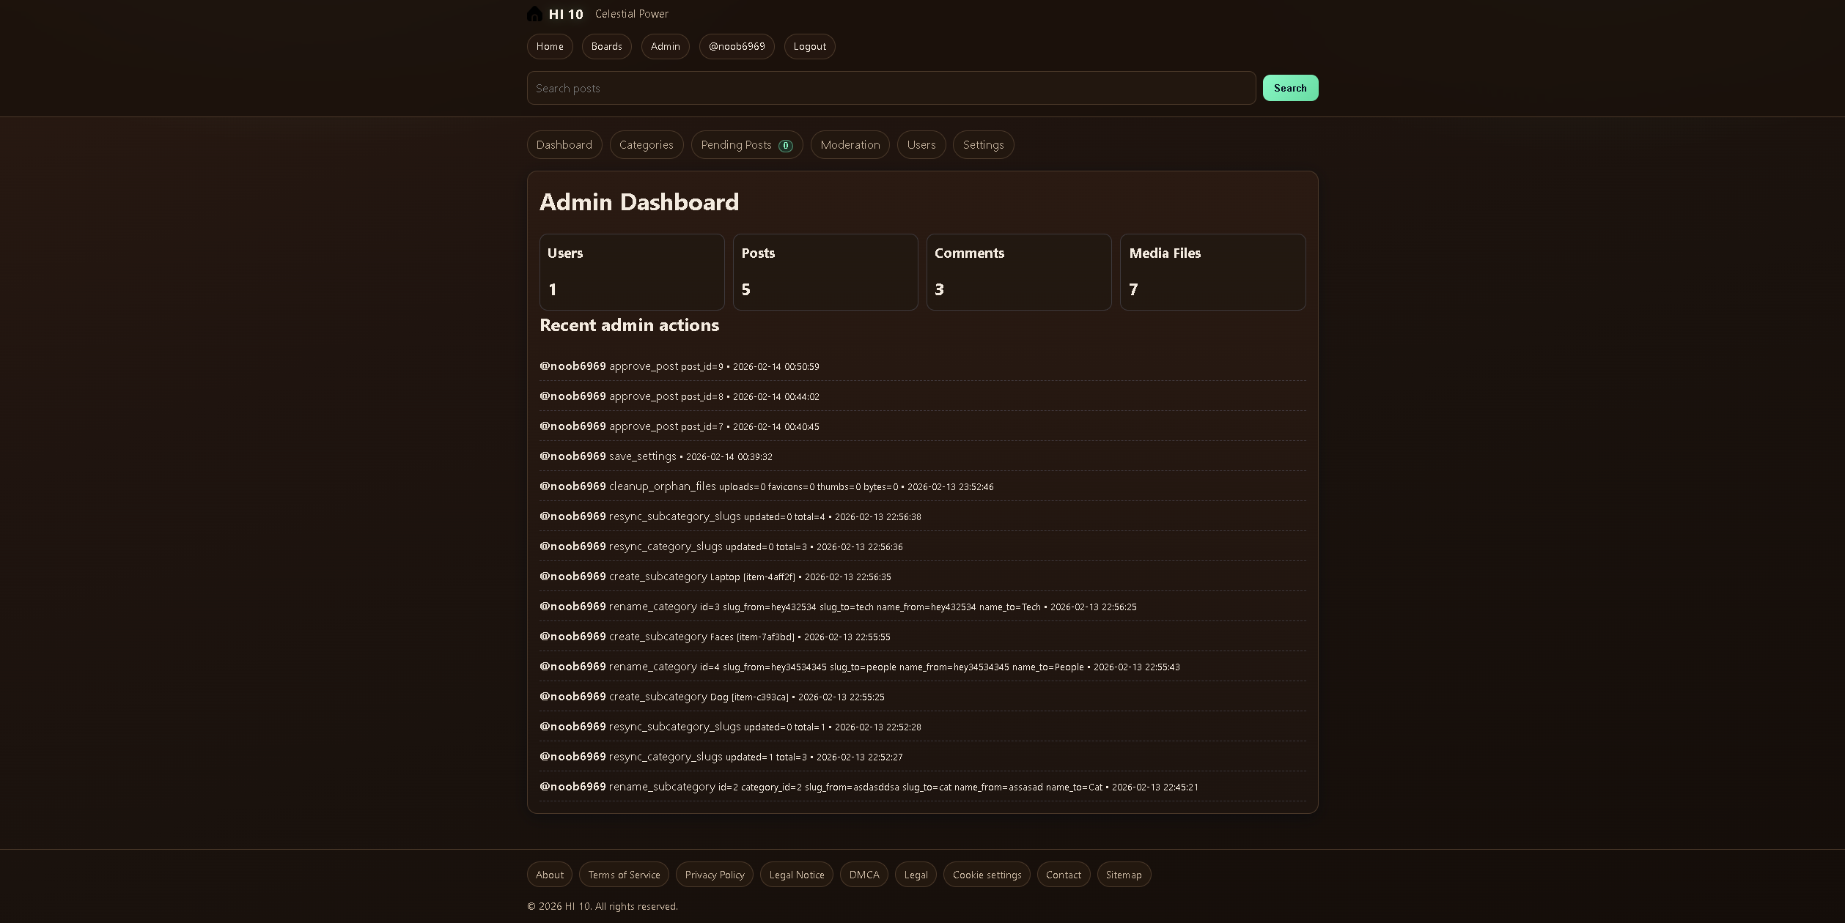
Task: Visit the Terms of Service page
Action: tap(624, 874)
